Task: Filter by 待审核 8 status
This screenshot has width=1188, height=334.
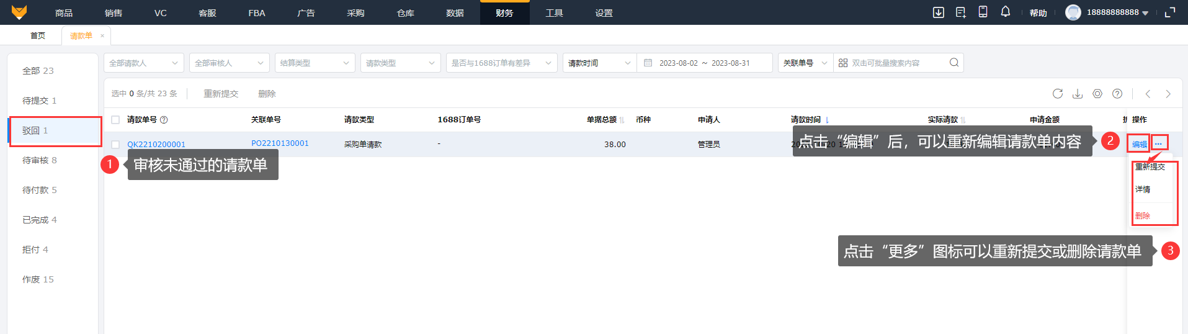Action: tap(39, 160)
